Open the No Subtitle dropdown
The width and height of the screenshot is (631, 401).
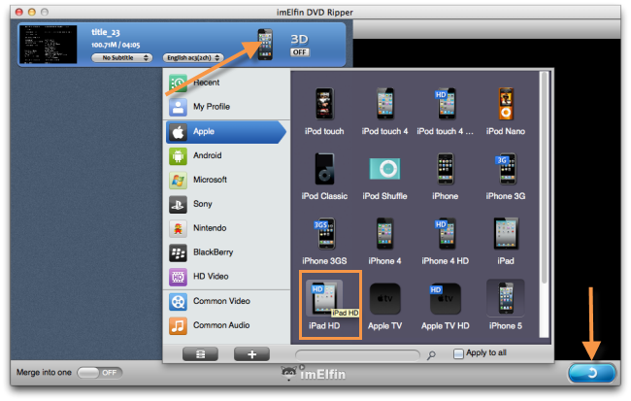pyautogui.click(x=122, y=58)
